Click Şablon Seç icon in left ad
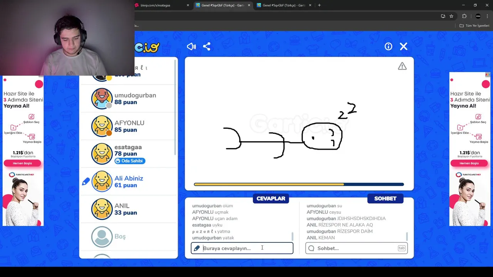Viewport: 493px width, 277px height. click(x=31, y=117)
